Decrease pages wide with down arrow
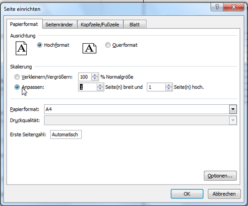Viewport: 248px width, 206px height. pos(100,89)
